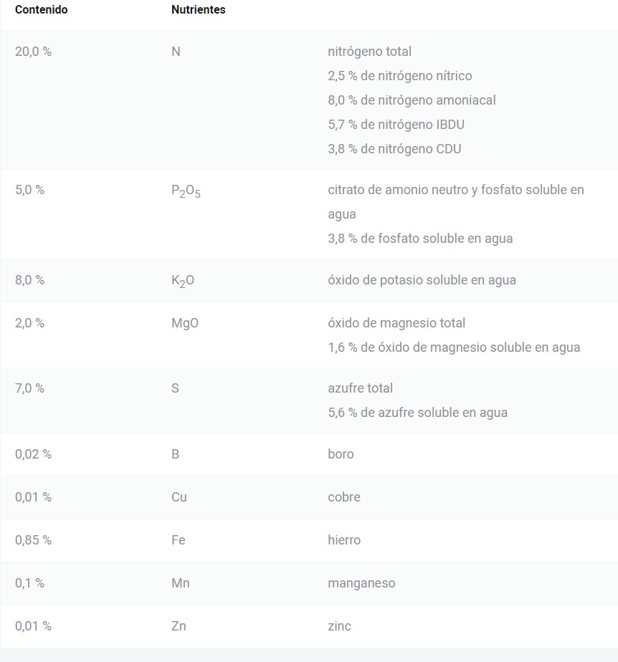Click the Zn zinc symbol

coord(179,626)
